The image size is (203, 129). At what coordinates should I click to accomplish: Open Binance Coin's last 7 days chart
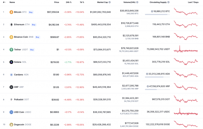pos(186,37)
